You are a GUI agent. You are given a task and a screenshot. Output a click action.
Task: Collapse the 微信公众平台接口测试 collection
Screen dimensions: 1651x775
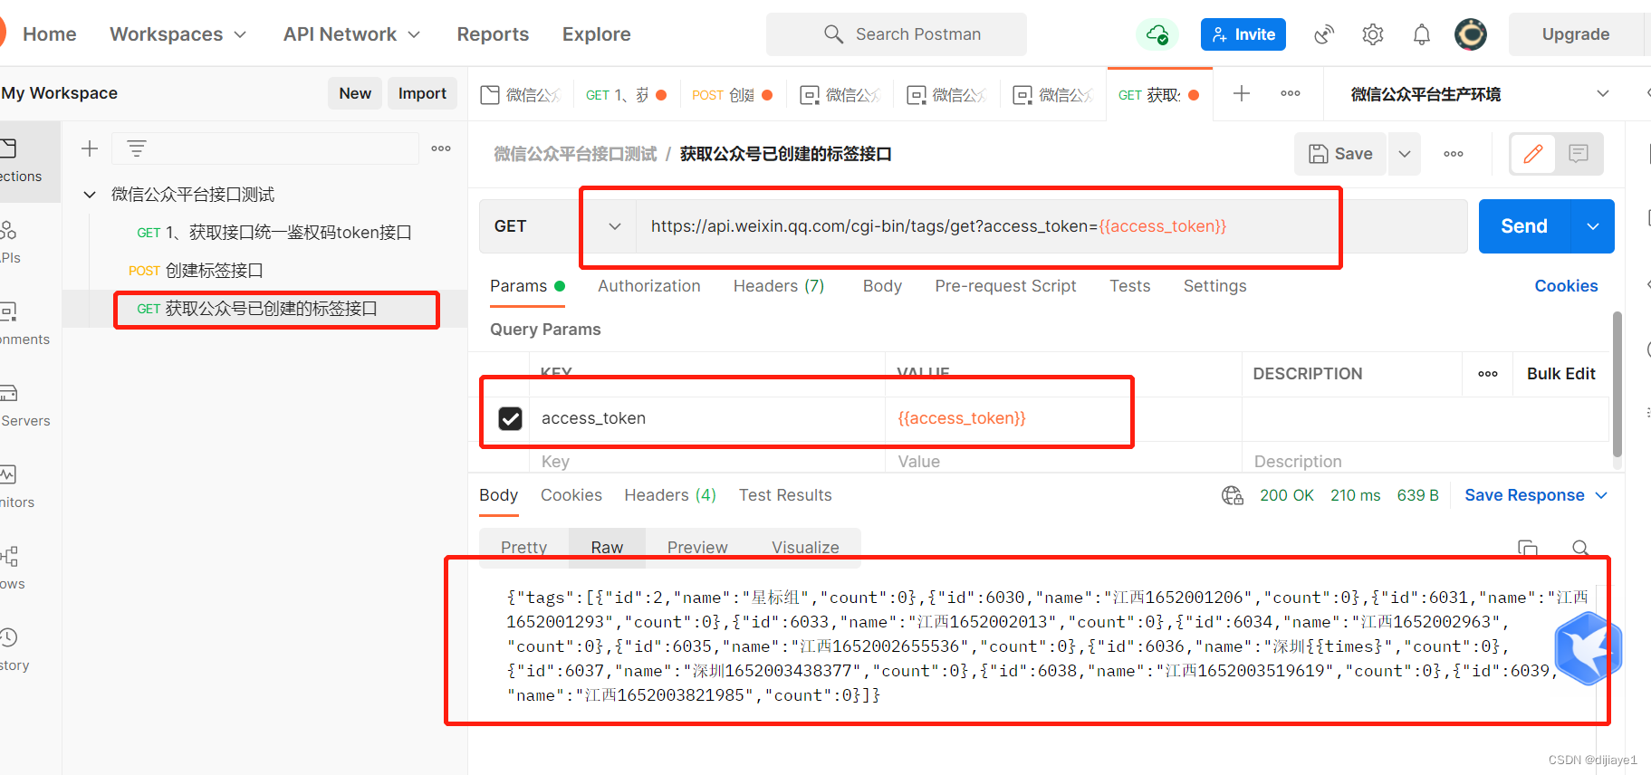click(90, 195)
